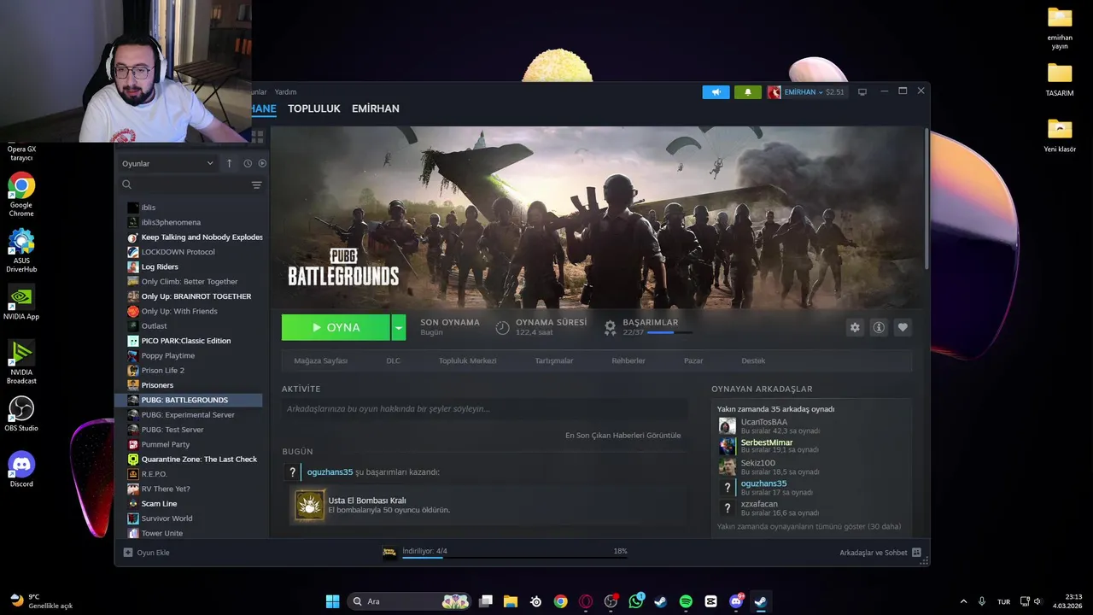Image resolution: width=1093 pixels, height=615 pixels.
Task: Click Oyun Ekle at bottom left
Action: click(x=146, y=553)
